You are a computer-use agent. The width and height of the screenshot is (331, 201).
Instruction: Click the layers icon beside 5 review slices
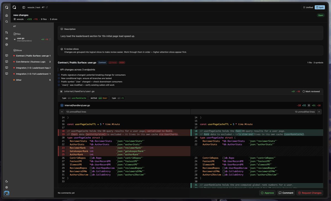pos(62,49)
